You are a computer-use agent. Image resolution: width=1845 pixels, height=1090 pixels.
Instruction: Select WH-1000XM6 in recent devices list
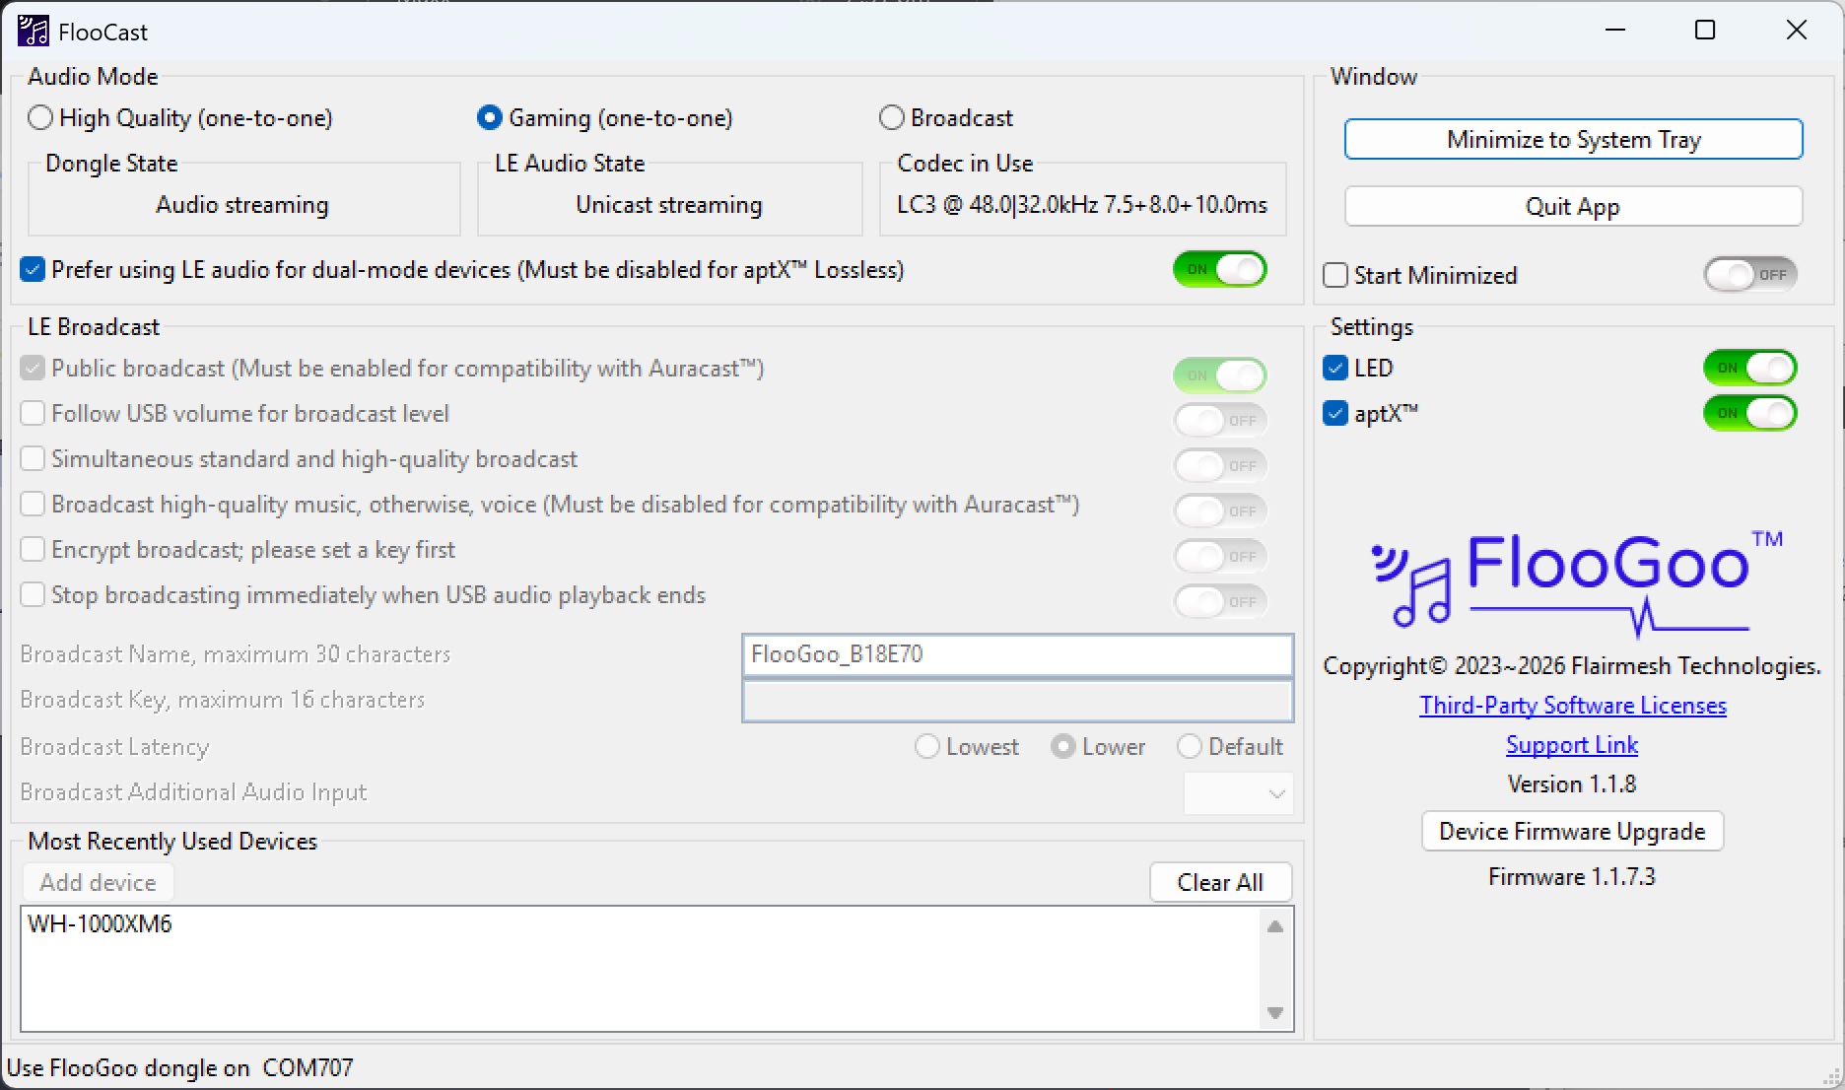coord(100,924)
